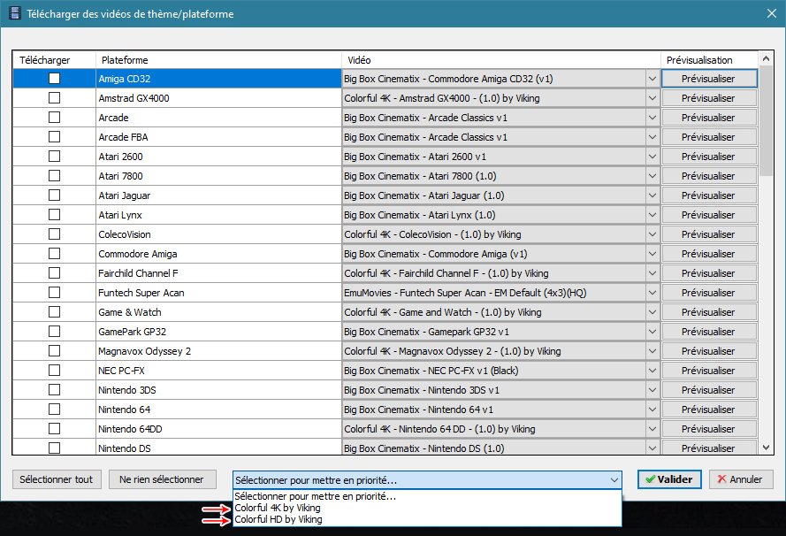The height and width of the screenshot is (536, 786).
Task: Click video text 'Big Box Cinematix - Atari Jaguar (1.0)'
Action: 424,195
